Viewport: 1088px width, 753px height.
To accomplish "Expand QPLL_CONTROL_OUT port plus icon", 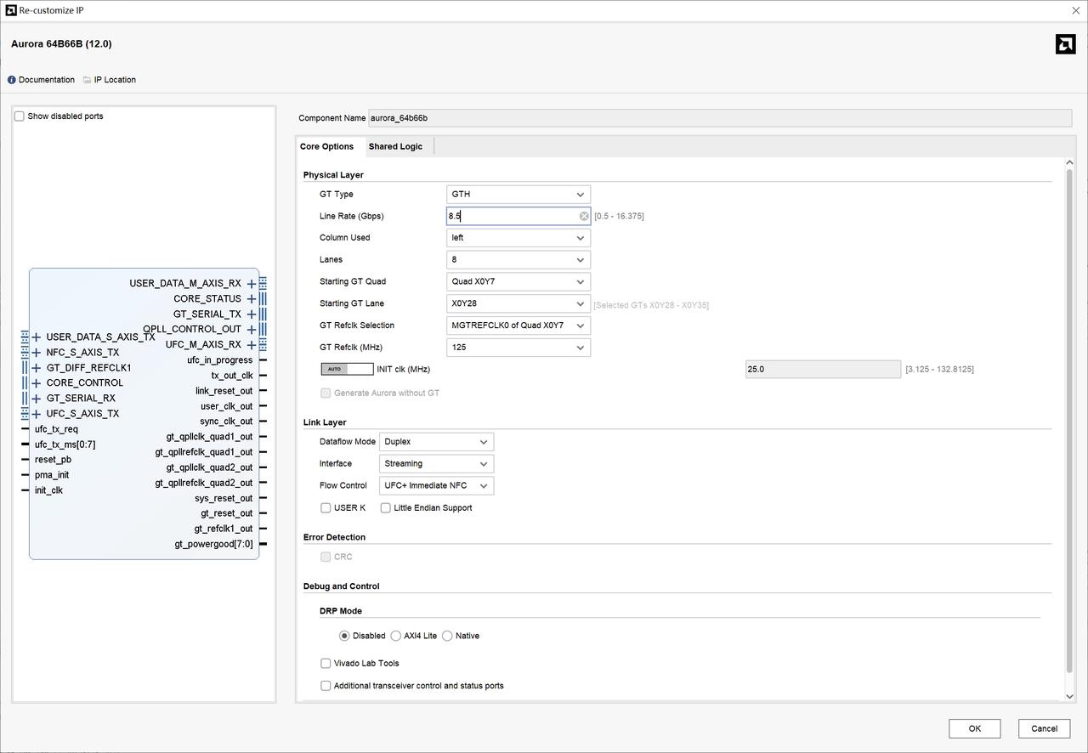I will (x=252, y=330).
